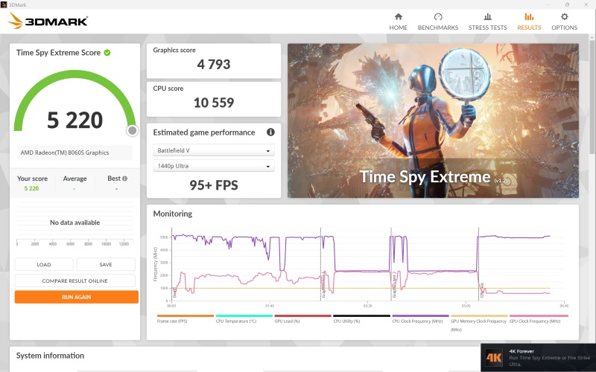Click the 3DMark title bar app icon
Screen dimensions: 596x372
[4, 5]
